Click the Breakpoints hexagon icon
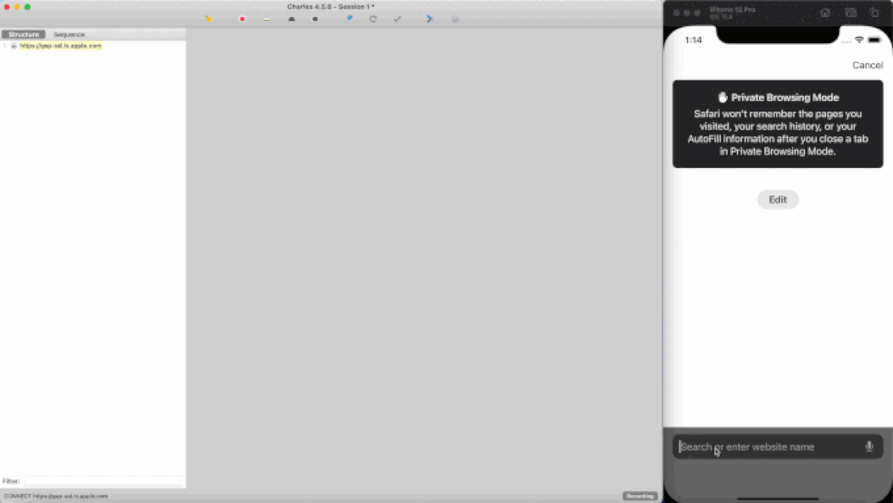Viewport: 893px width, 503px height. (315, 19)
